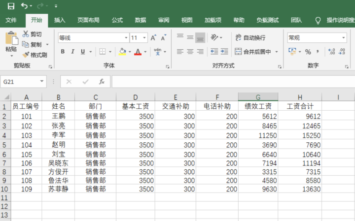Viewport: 355px width, 221px height.
Task: Switch to the 公式 tab
Action: (x=117, y=20)
